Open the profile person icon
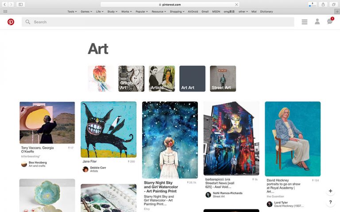 tap(317, 21)
